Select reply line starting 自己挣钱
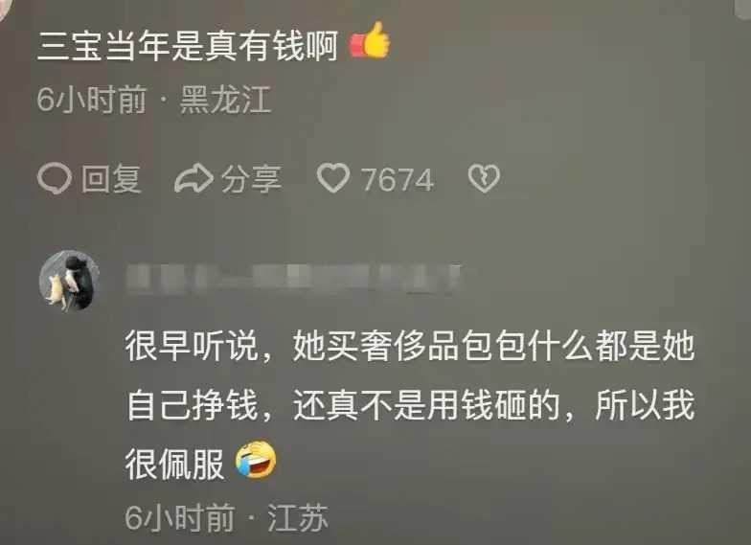751x545 pixels. [410, 405]
